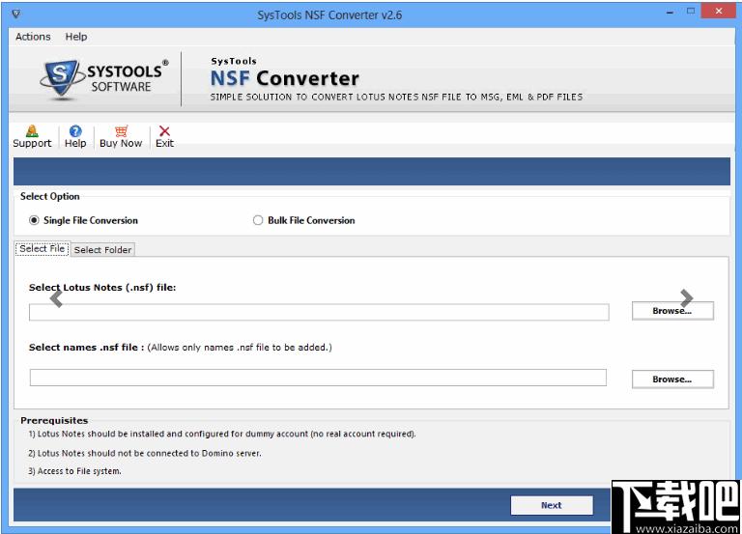Click the 'Access to File system' line
Image resolution: width=742 pixels, height=534 pixels.
(74, 471)
